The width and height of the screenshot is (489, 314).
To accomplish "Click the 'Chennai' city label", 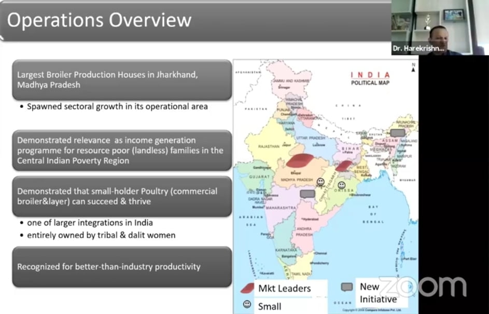I will click(320, 253).
